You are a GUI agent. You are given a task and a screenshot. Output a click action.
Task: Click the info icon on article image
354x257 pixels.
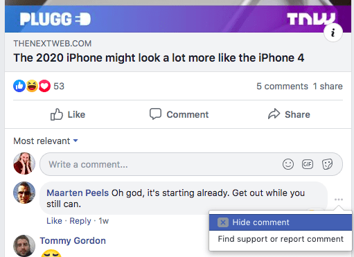pos(333,33)
